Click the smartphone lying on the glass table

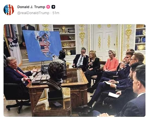click(57, 104)
